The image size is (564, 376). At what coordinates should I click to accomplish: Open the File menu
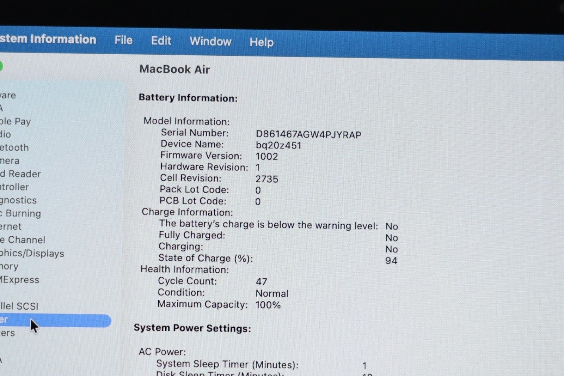pyautogui.click(x=123, y=40)
